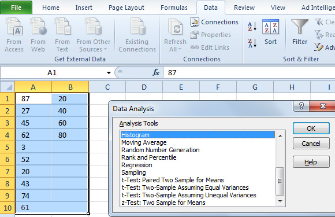
Task: Select t-Test Paired Two Sample for Means
Action: click(x=198, y=180)
